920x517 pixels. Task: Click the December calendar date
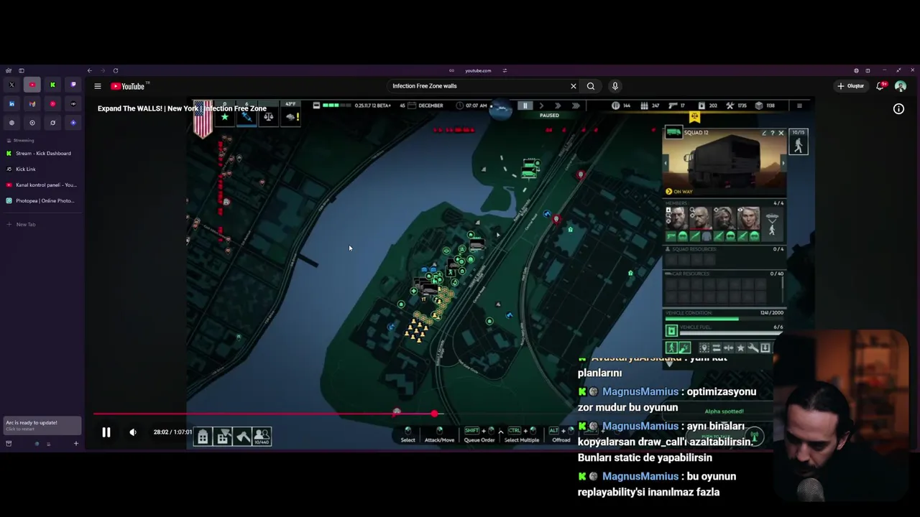[x=426, y=106]
